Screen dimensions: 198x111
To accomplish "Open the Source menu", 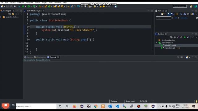I will click(x=13, y=2).
